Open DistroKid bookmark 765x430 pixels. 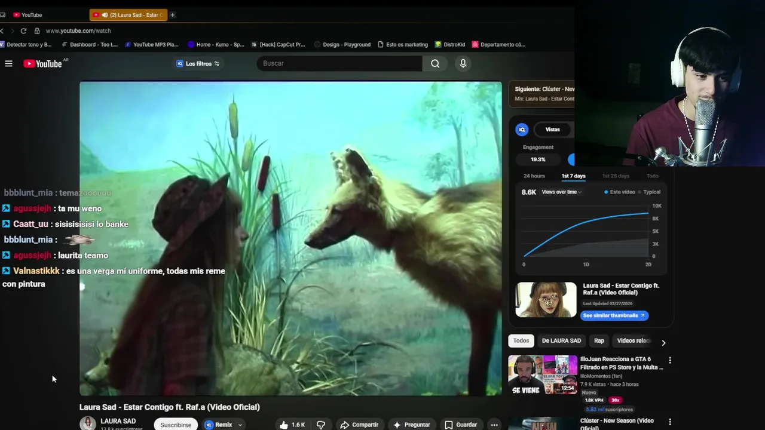[x=450, y=44]
